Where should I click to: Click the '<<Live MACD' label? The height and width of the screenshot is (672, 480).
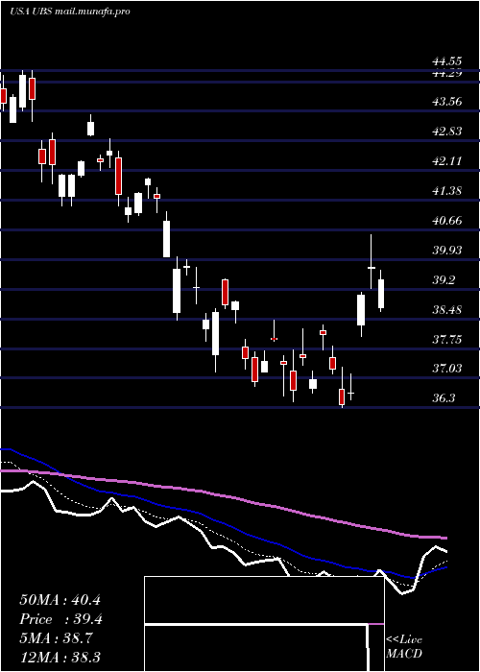click(404, 646)
